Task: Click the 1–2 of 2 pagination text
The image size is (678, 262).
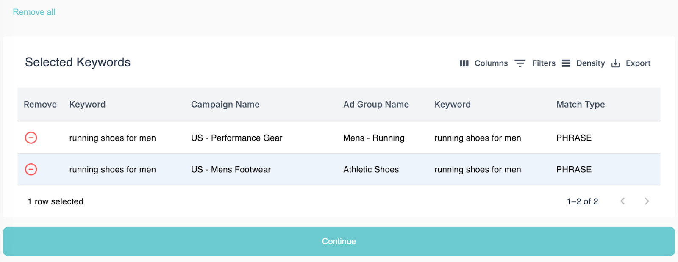Action: (x=583, y=201)
